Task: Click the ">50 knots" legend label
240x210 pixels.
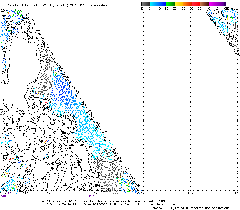Action: point(231,9)
